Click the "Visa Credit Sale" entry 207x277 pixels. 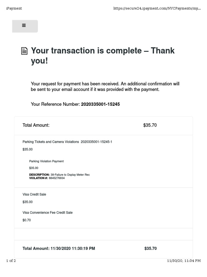click(x=34, y=194)
